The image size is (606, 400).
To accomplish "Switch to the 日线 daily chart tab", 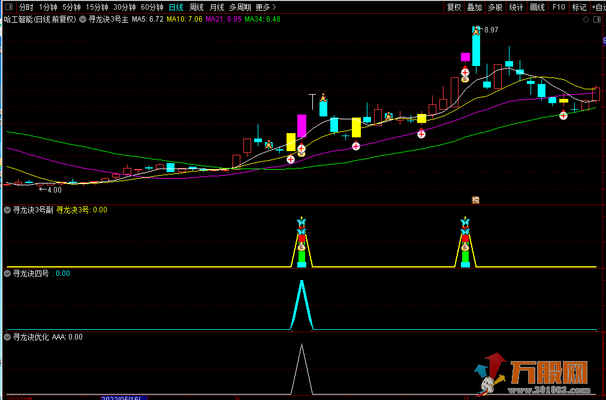I will [176, 7].
